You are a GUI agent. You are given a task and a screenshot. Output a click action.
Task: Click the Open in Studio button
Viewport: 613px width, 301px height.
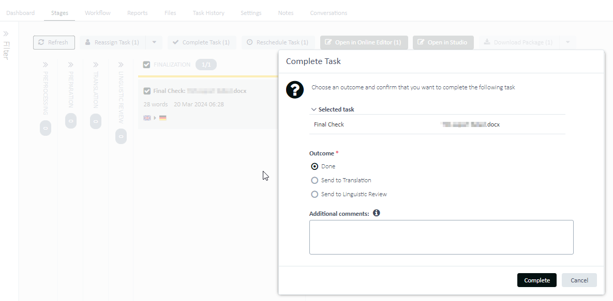443,42
